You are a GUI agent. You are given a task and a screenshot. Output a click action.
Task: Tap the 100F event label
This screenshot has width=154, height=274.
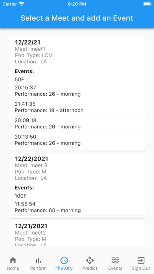(x=20, y=196)
